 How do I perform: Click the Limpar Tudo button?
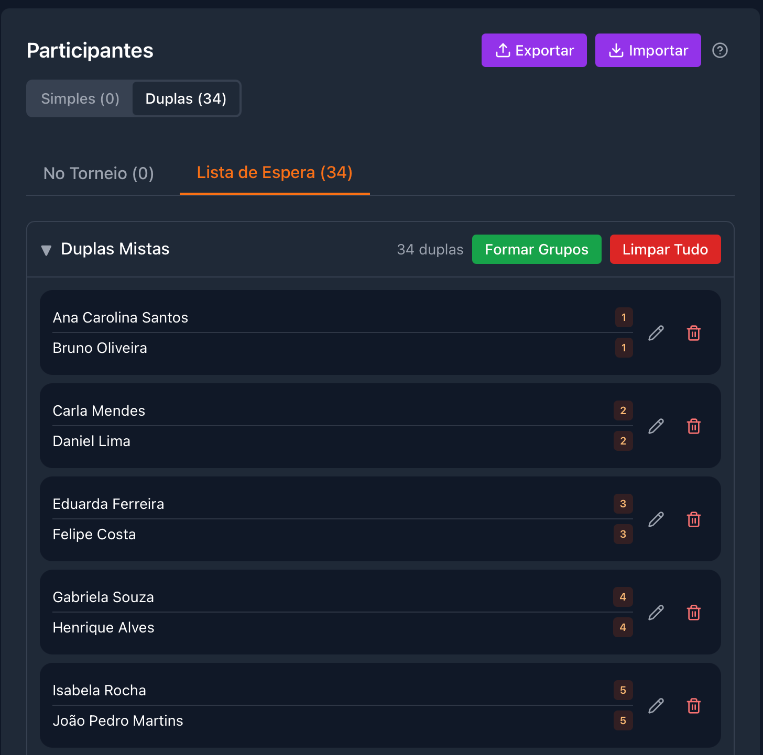tap(665, 249)
